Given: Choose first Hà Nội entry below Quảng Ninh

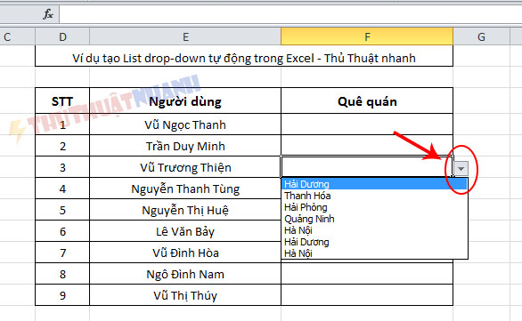Looking at the screenshot, I should pos(374,230).
